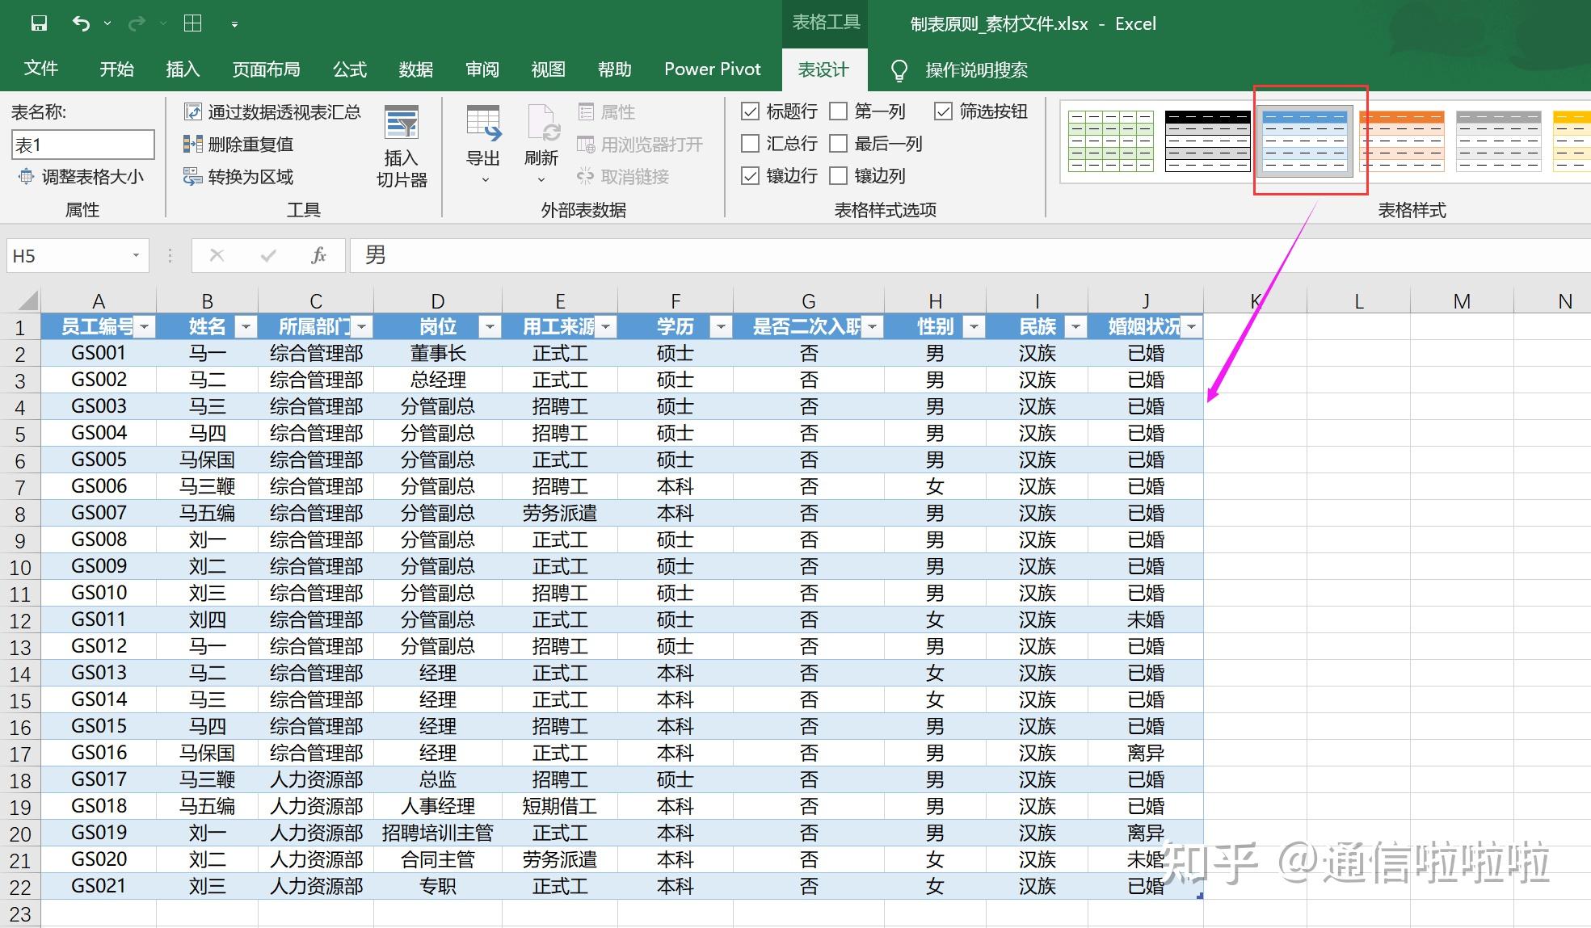Switch to the Data (数据) tab
The image size is (1591, 928).
416,69
